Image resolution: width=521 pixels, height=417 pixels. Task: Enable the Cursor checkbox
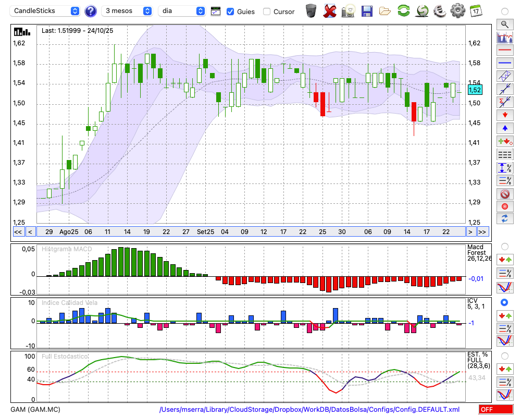[267, 11]
